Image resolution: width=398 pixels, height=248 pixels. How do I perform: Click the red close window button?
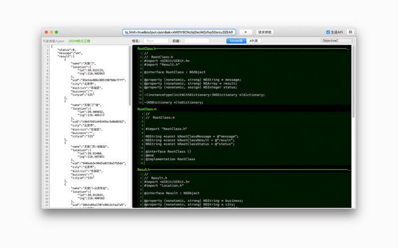[47, 32]
